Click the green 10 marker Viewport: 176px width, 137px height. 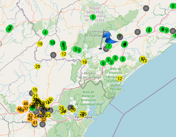(52, 43)
